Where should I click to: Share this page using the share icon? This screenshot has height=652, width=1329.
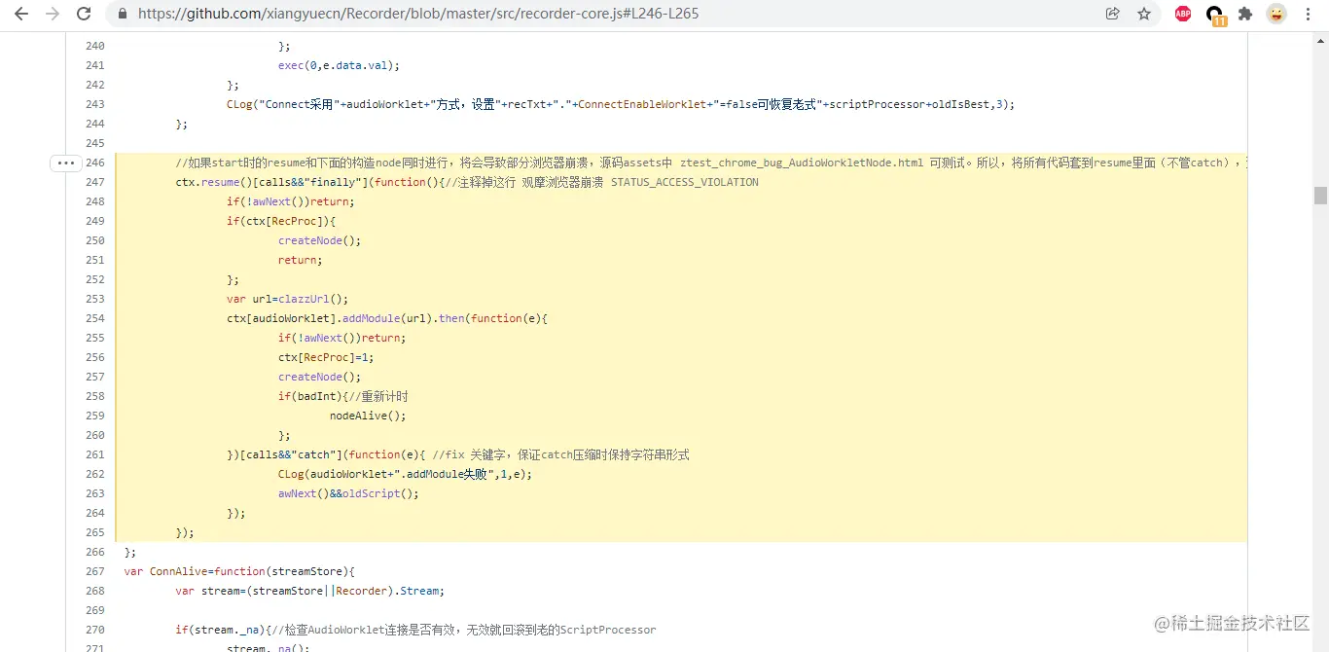click(x=1113, y=14)
